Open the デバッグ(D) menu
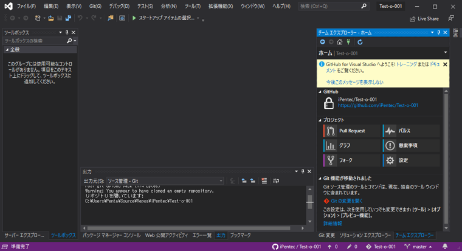 click(x=119, y=6)
